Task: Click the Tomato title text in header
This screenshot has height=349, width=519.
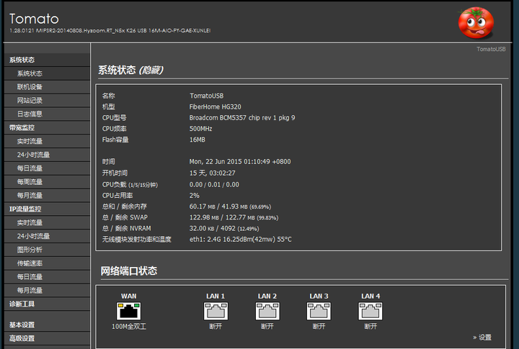Action: pos(34,19)
